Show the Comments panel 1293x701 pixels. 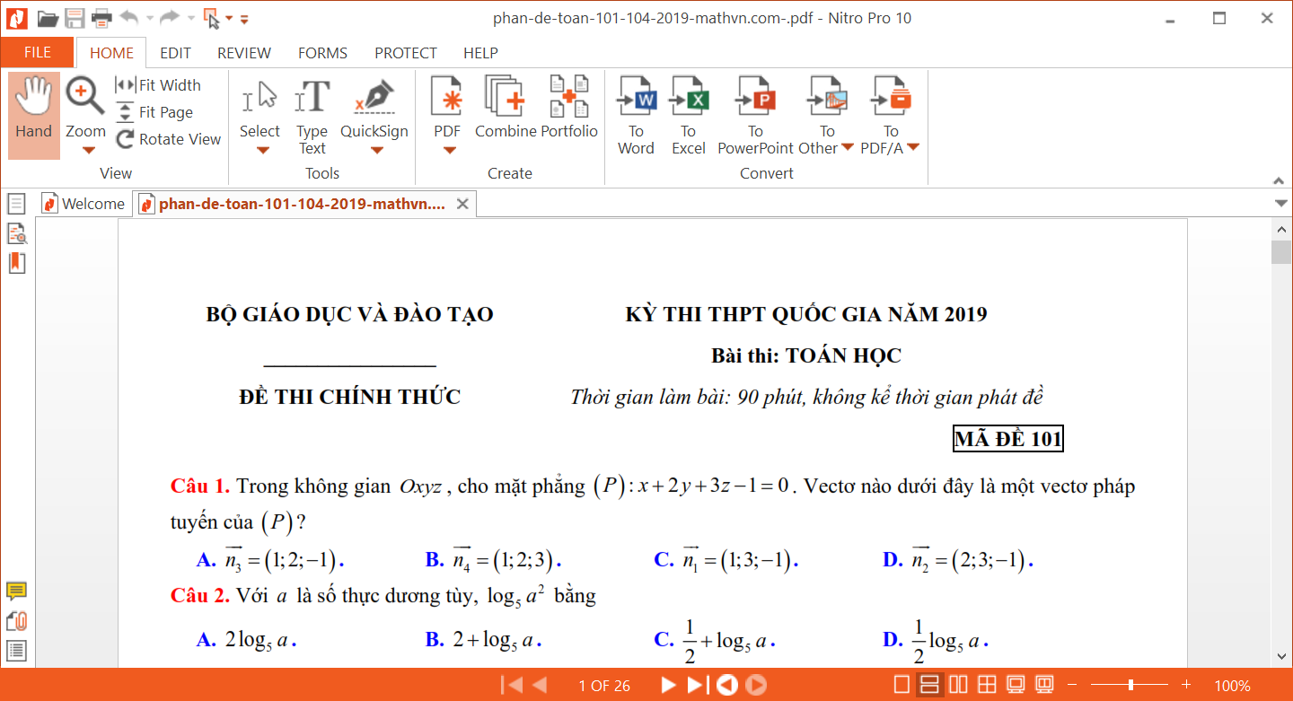(15, 591)
